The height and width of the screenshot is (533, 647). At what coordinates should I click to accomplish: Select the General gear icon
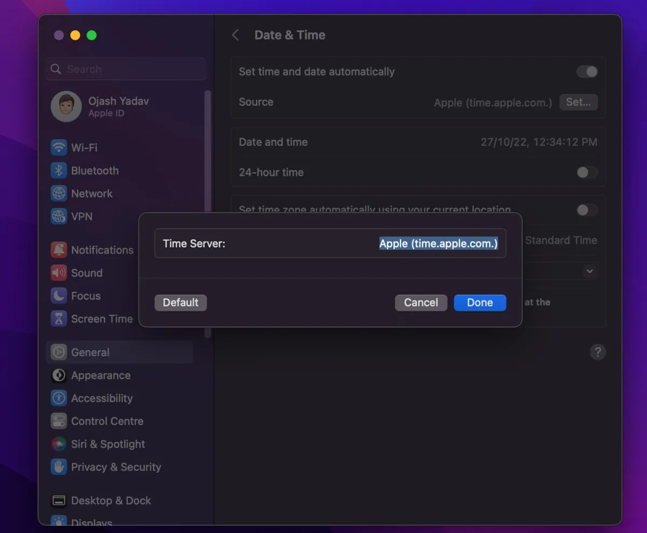(x=58, y=352)
